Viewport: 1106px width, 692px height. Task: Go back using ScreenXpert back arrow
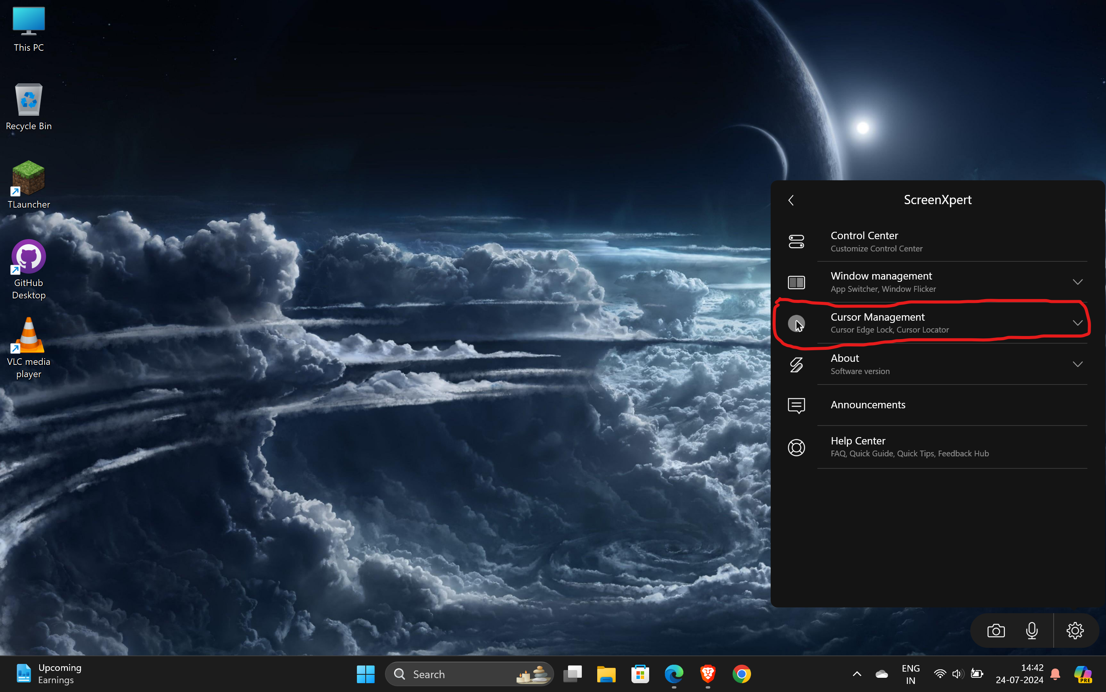tap(791, 200)
